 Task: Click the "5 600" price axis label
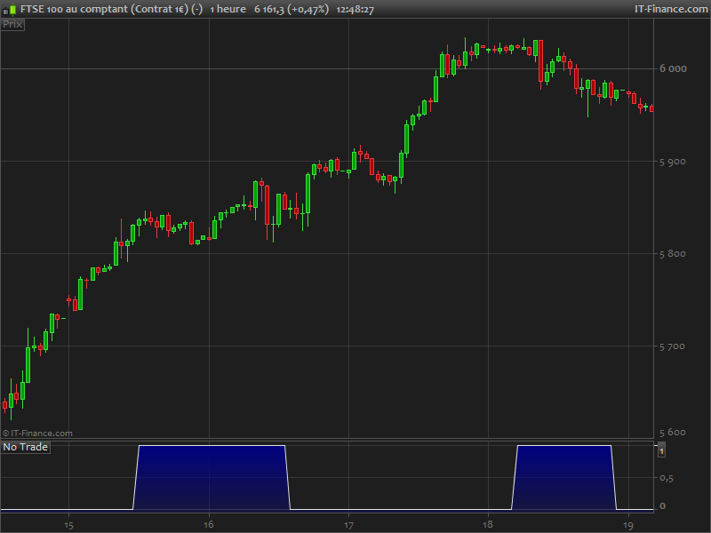(x=673, y=433)
